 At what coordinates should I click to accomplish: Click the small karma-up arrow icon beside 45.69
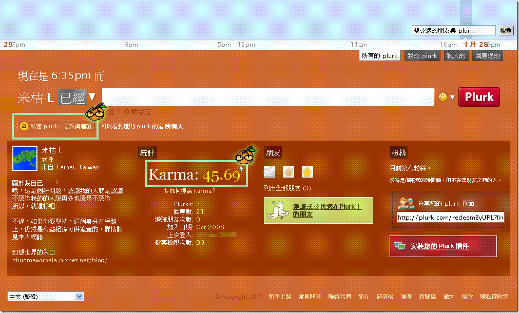pyautogui.click(x=241, y=169)
